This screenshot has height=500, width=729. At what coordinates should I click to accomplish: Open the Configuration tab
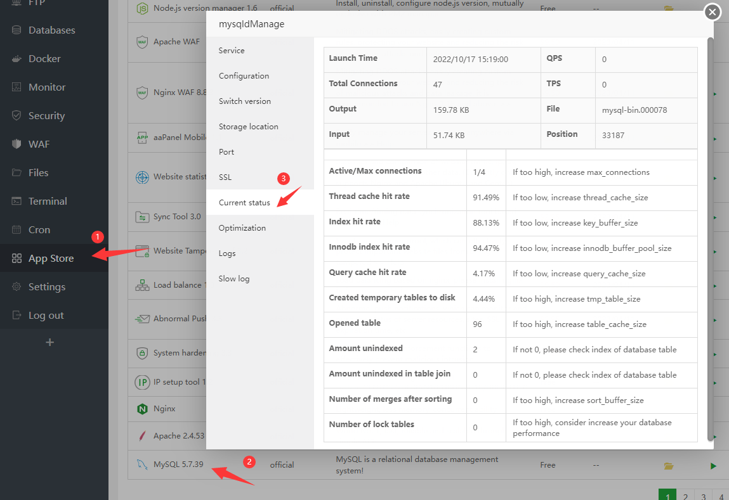tap(244, 76)
